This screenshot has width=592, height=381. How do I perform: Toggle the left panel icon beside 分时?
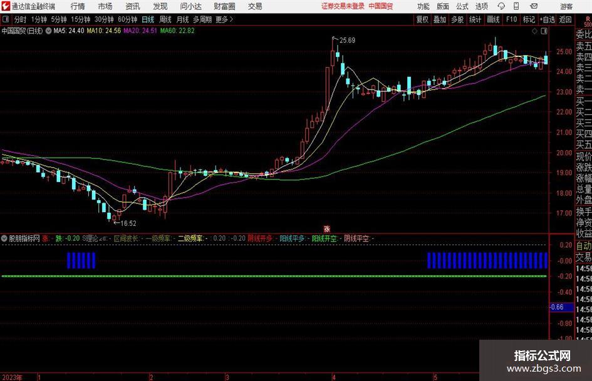click(x=6, y=19)
